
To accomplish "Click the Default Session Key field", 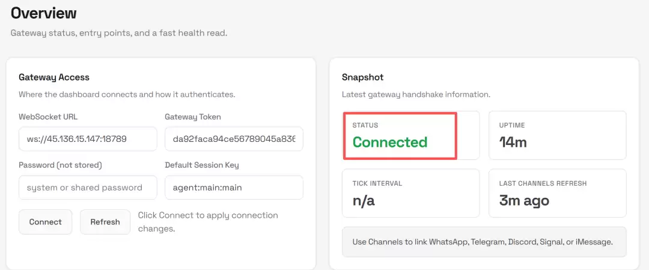I will [234, 188].
